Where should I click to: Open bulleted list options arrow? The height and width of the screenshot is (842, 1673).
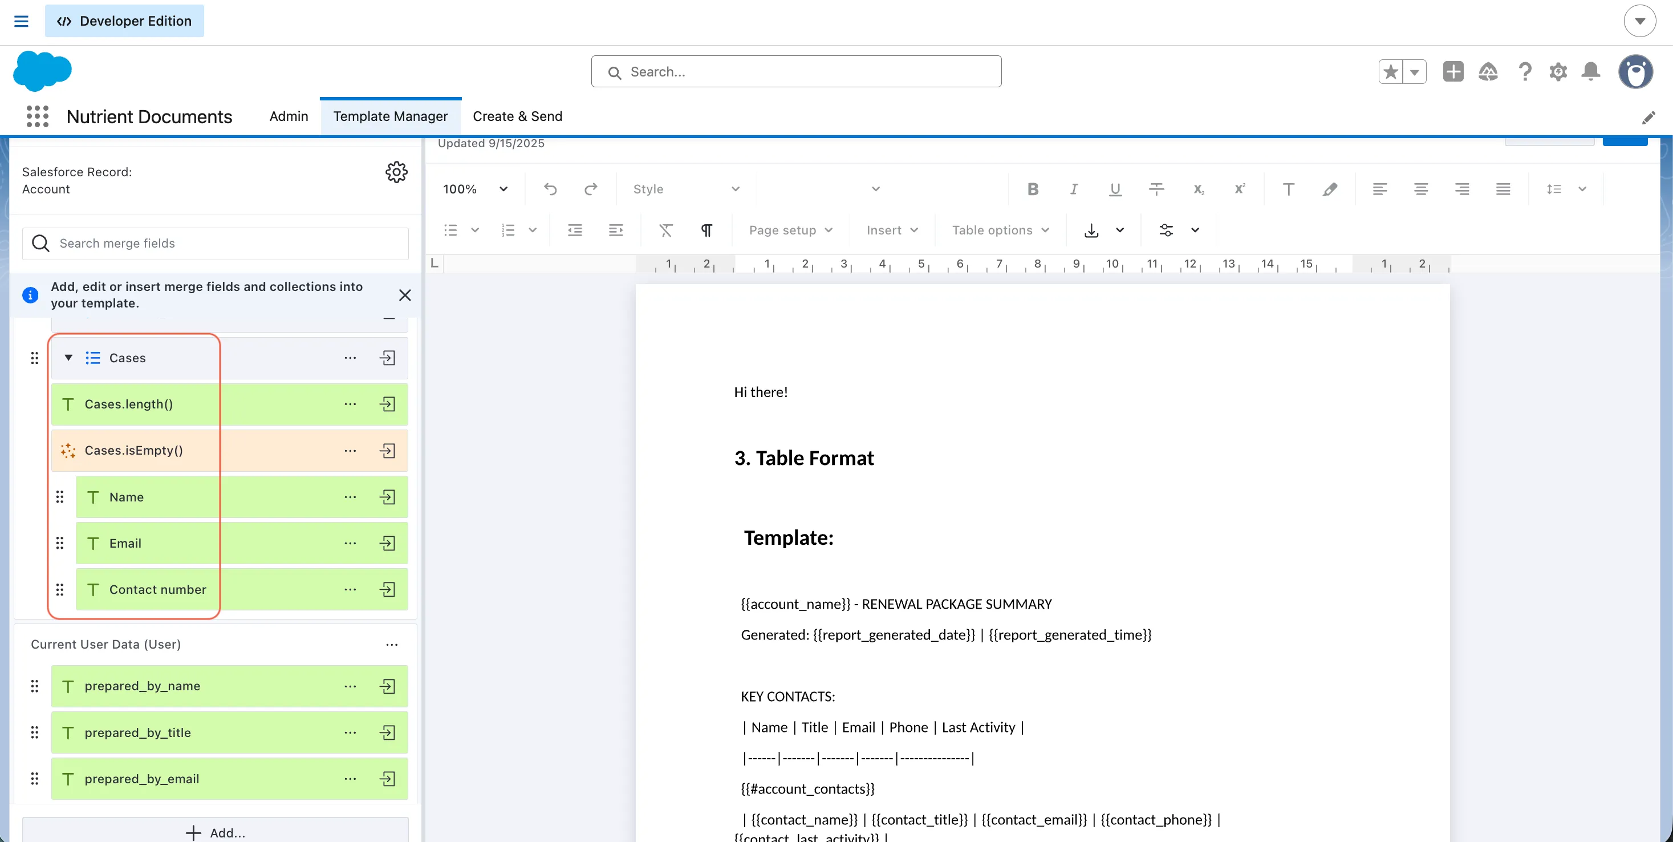pyautogui.click(x=475, y=230)
